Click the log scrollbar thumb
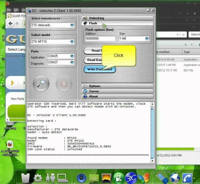The height and width of the screenshot is (184, 200). click(x=152, y=133)
